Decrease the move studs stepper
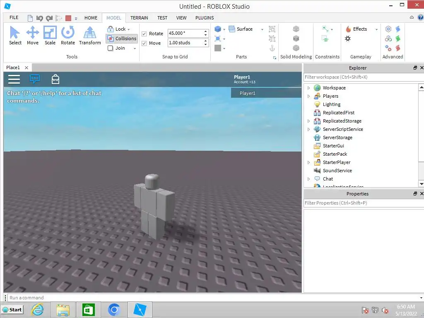Image resolution: width=424 pixels, height=318 pixels. pyautogui.click(x=206, y=45)
